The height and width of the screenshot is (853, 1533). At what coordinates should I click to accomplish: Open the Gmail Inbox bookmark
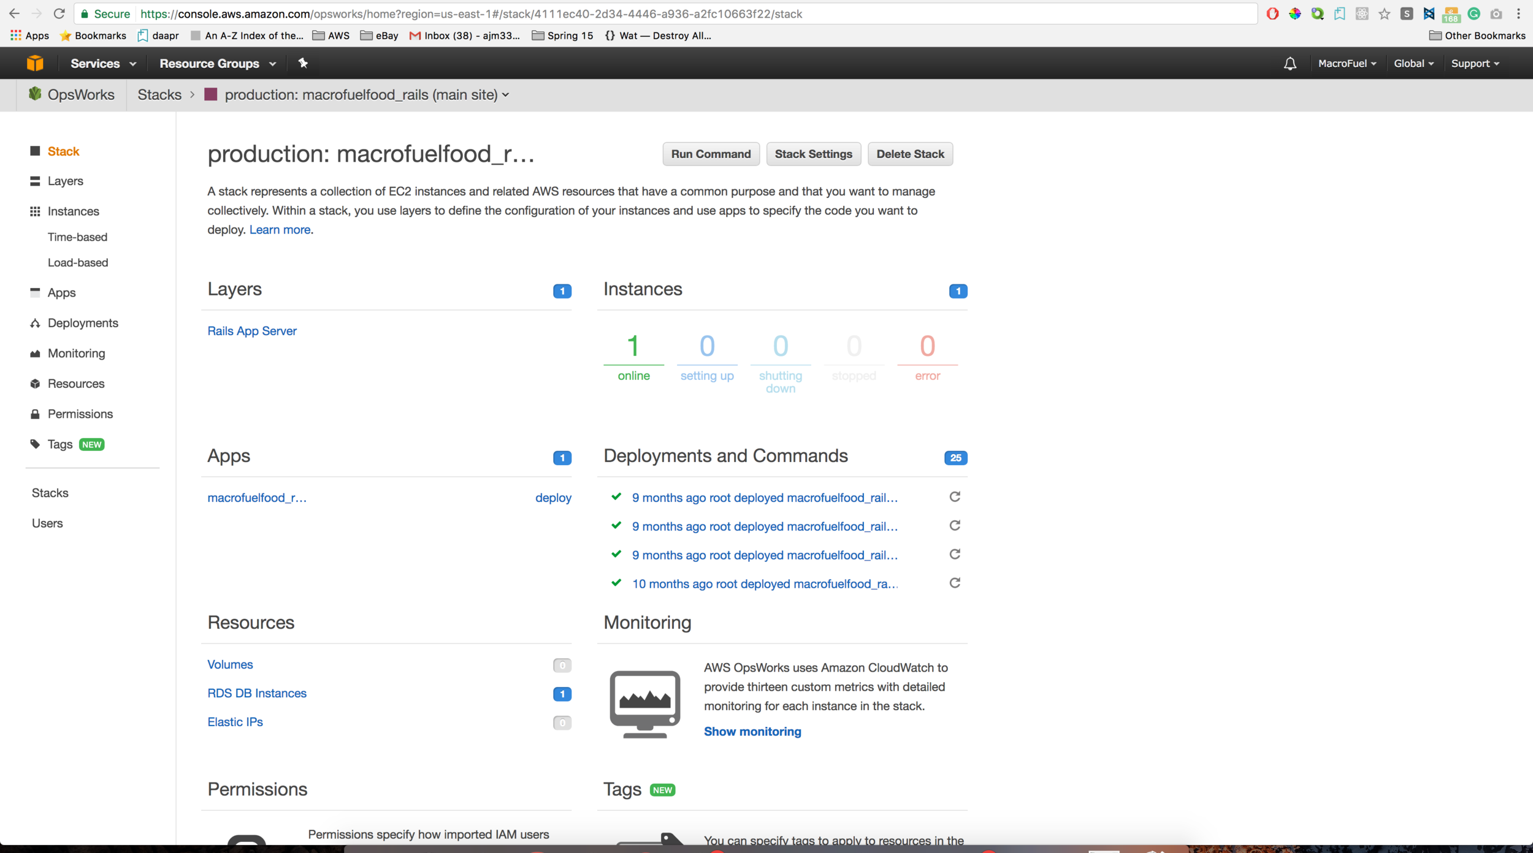point(465,36)
